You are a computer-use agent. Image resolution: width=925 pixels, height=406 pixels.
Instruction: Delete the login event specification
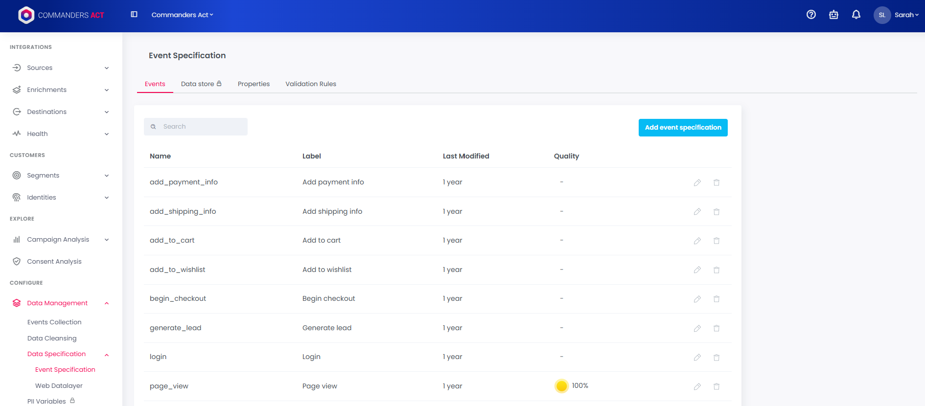coord(717,358)
